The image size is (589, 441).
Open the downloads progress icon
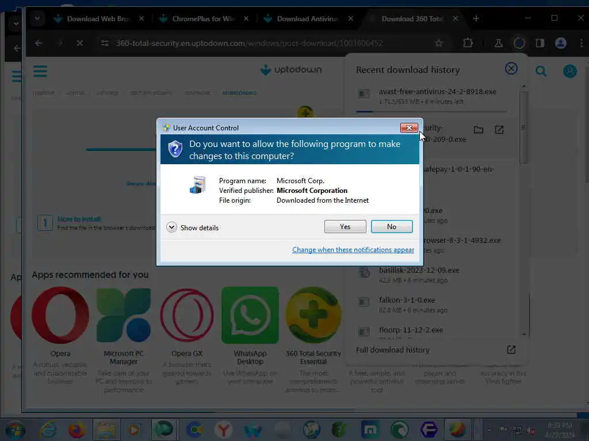pyautogui.click(x=519, y=43)
